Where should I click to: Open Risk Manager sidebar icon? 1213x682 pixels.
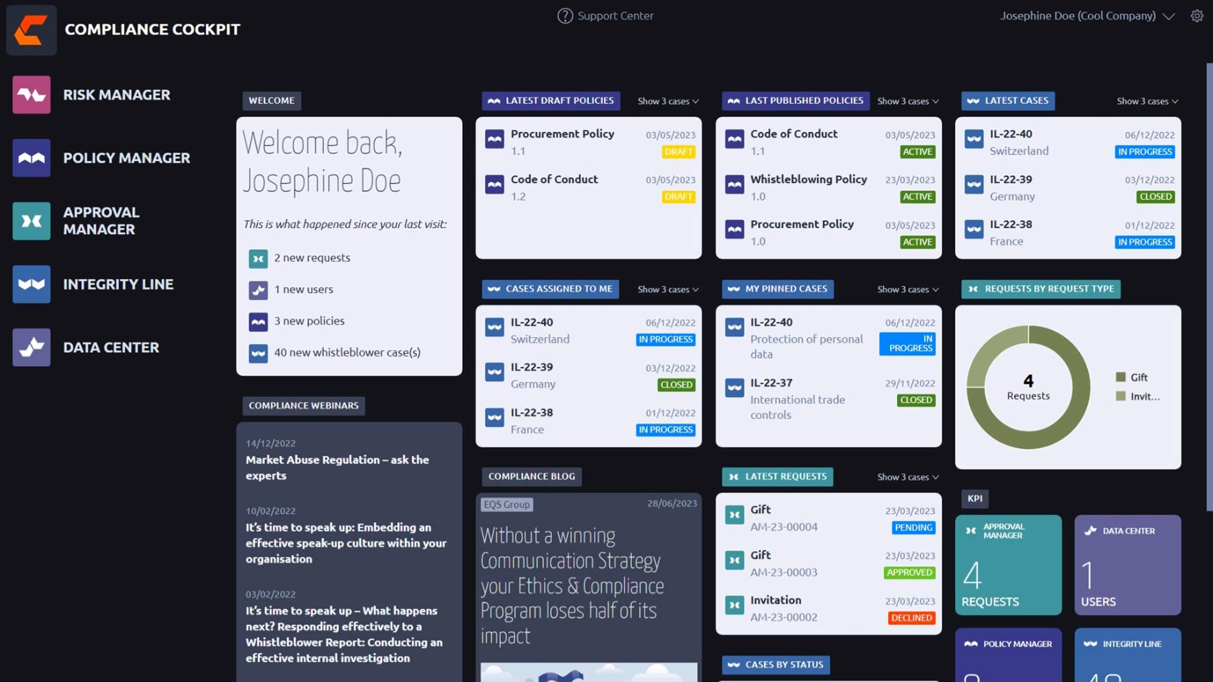pyautogui.click(x=31, y=95)
